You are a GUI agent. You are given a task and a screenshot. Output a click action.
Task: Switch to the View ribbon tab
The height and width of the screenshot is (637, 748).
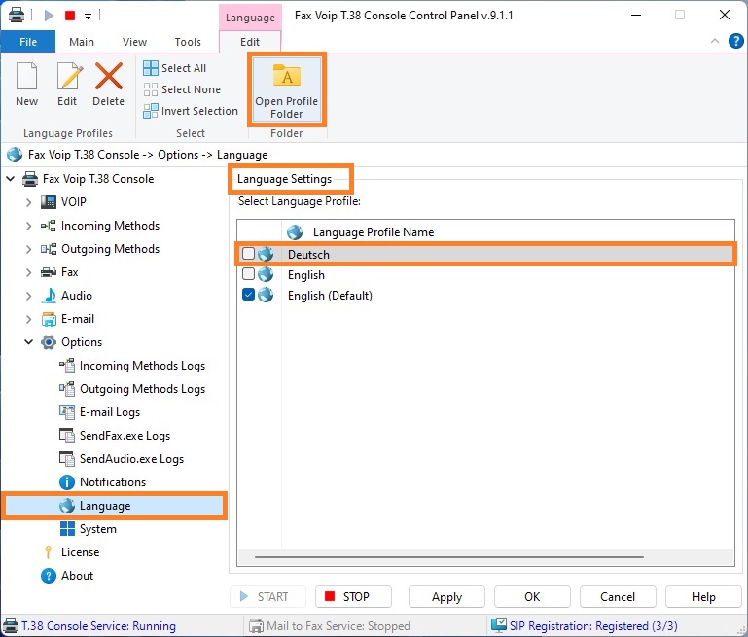[134, 42]
